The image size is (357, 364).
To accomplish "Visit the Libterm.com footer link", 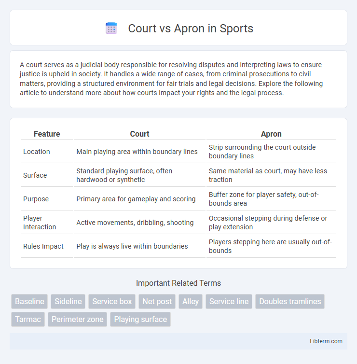I will [x=326, y=341].
